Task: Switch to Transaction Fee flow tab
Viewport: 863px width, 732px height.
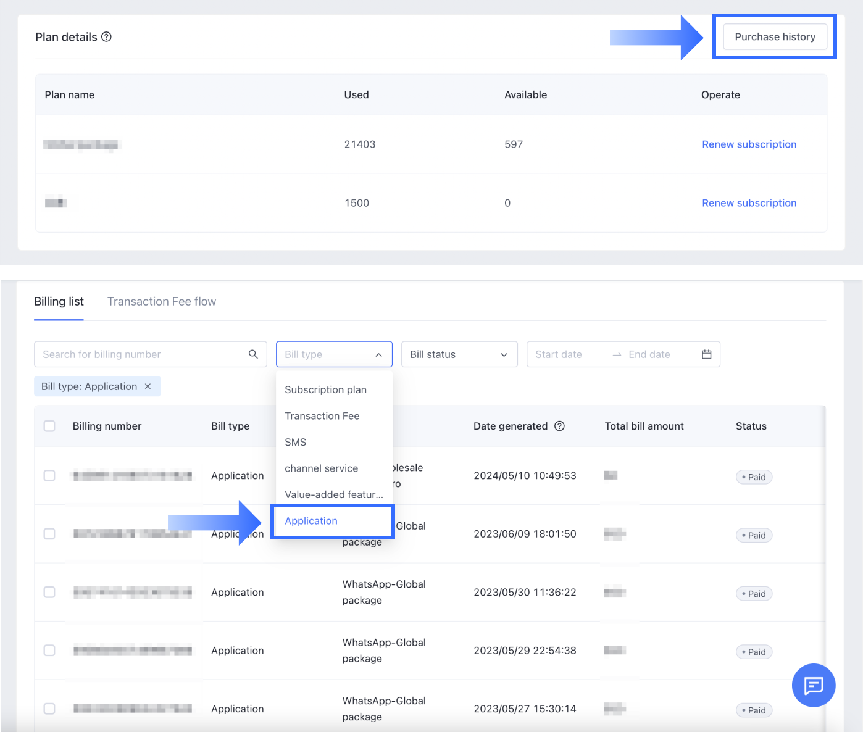Action: coord(162,301)
